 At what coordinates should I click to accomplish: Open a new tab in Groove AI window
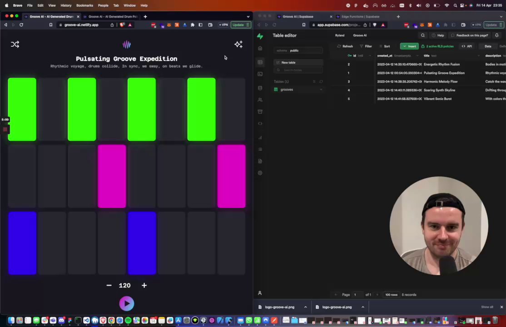tap(145, 16)
